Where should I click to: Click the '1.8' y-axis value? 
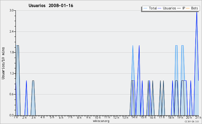coord(11,52)
